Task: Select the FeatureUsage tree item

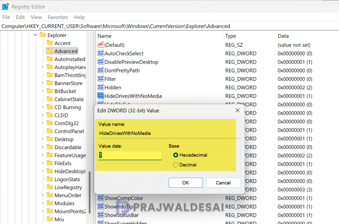Action: click(70, 155)
